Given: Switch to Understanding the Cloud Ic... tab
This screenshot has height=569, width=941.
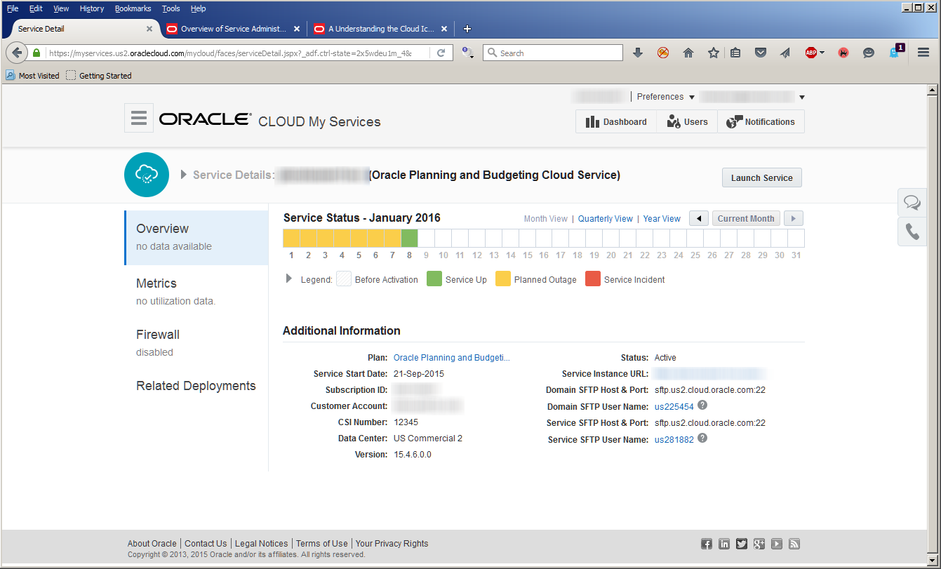Looking at the screenshot, I should click(381, 29).
